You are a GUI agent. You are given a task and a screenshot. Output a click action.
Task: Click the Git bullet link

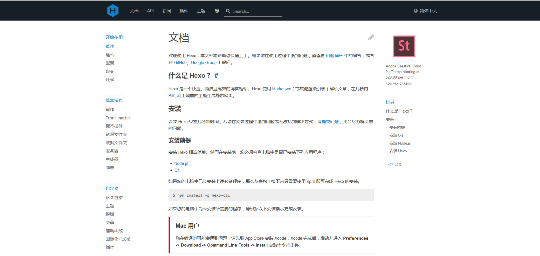177,170
